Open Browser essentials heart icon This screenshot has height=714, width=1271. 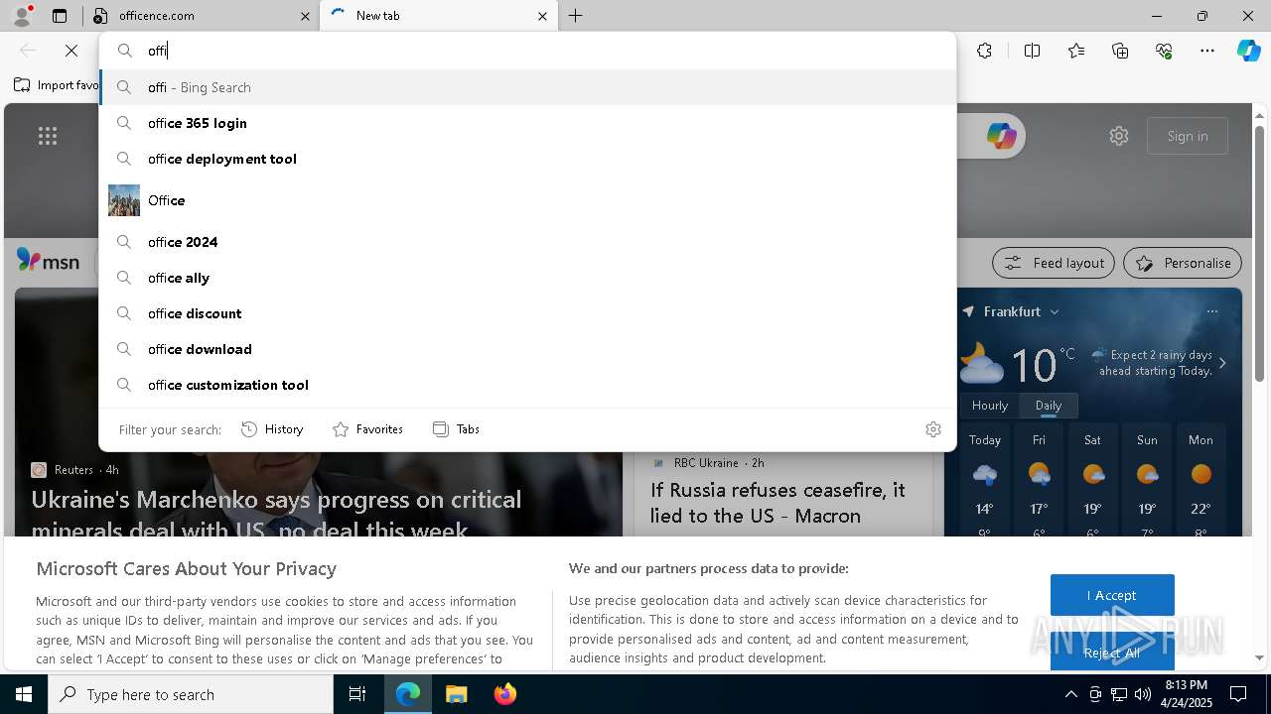tap(1164, 51)
